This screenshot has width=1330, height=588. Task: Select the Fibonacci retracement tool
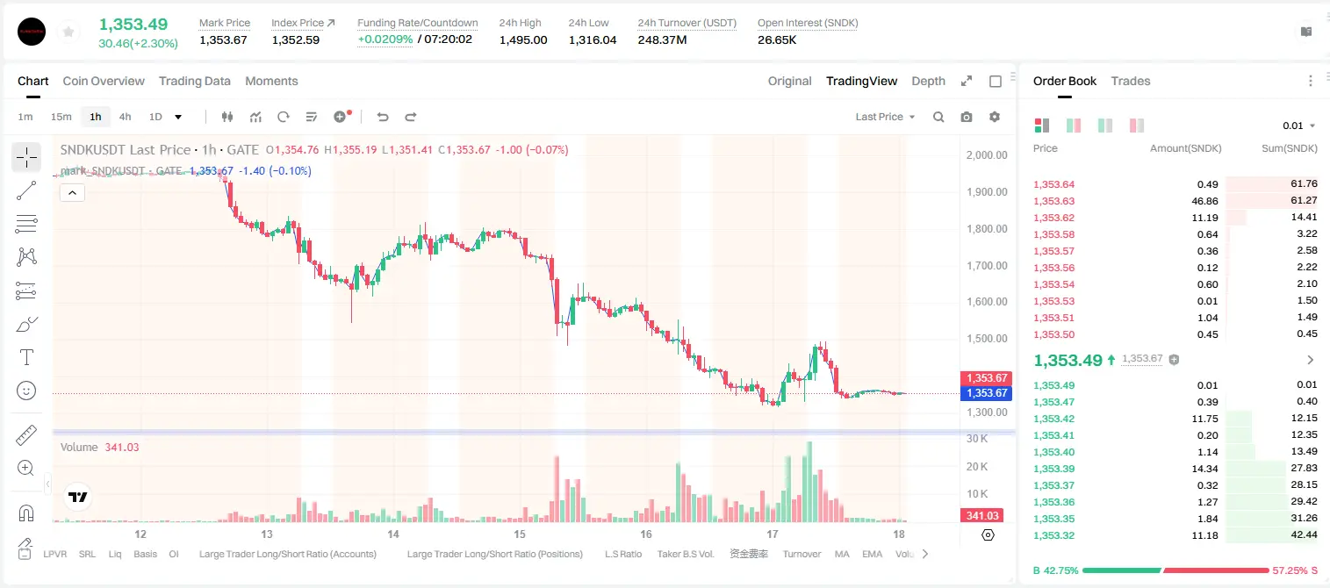point(26,224)
